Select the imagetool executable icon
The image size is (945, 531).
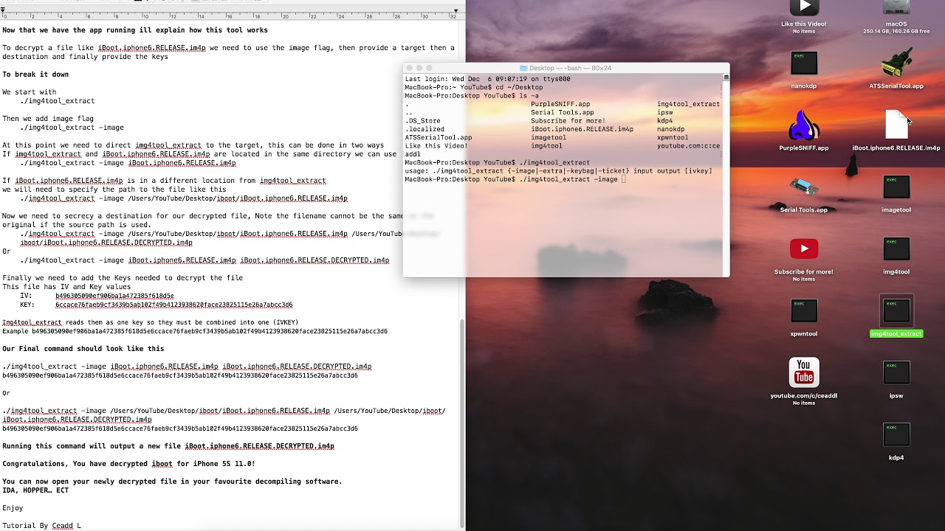(896, 187)
